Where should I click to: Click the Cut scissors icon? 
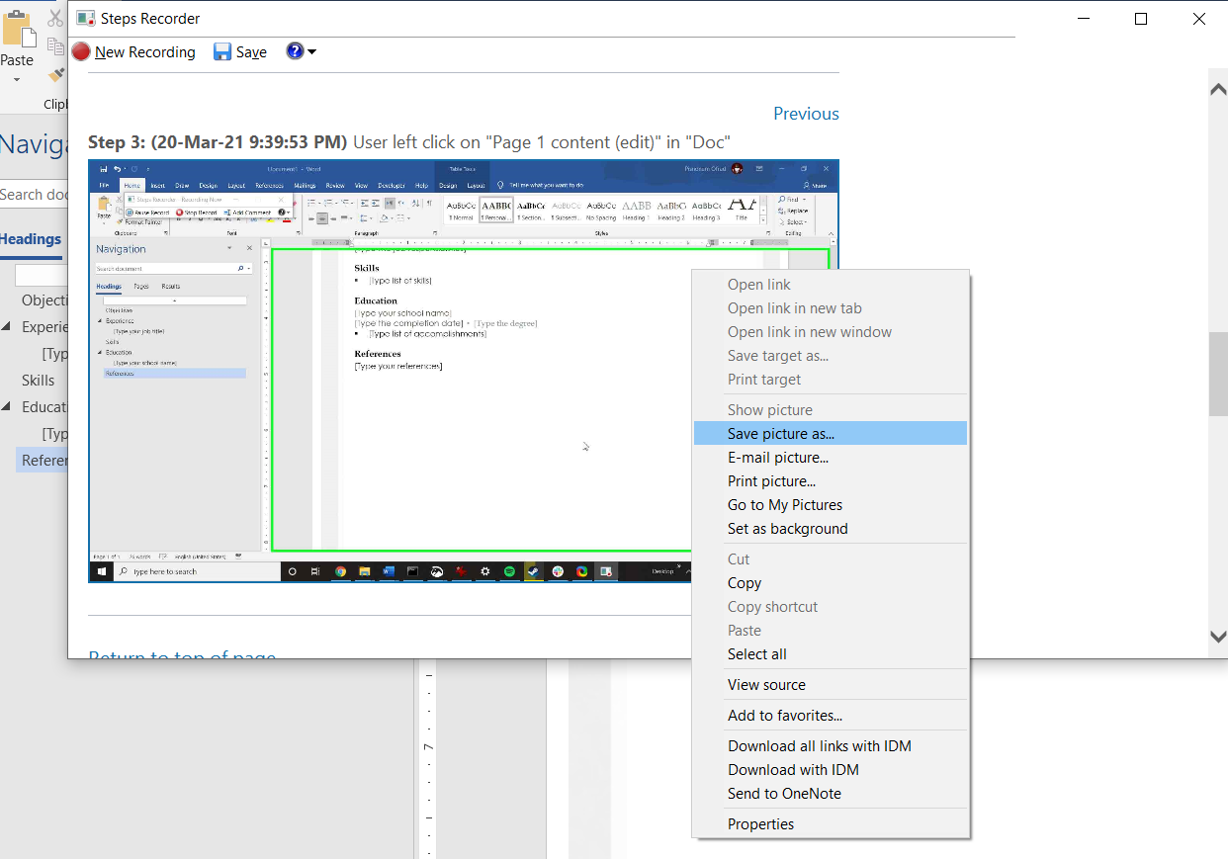pos(55,18)
